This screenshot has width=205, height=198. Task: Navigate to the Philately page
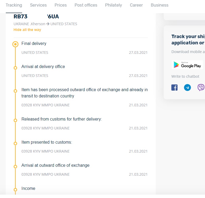tap(113, 5)
